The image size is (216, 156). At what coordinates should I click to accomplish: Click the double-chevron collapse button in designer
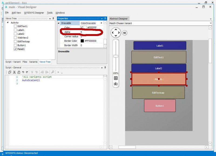(124, 33)
